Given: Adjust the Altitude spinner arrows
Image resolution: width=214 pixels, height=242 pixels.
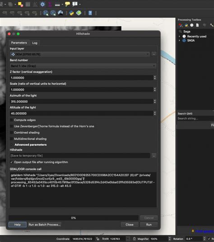Looking at the screenshot, I should [x=155, y=113].
